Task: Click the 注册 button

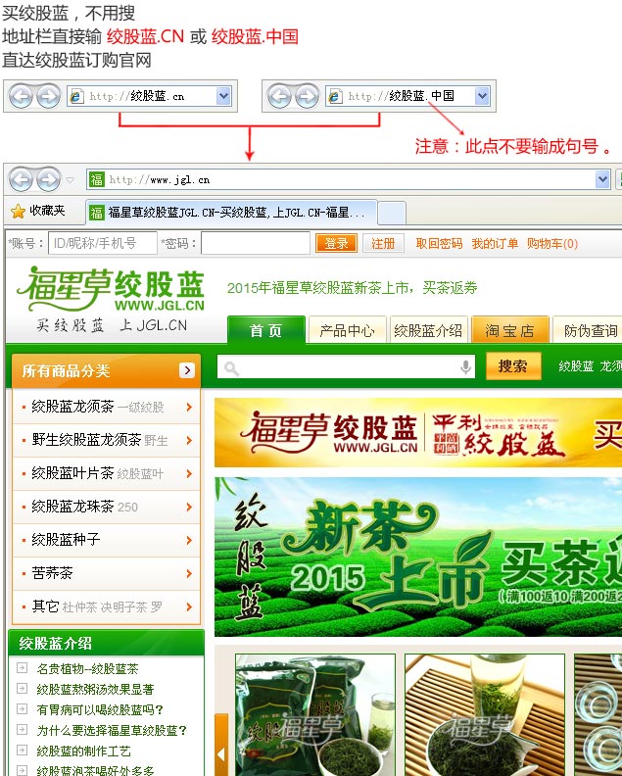Action: click(x=383, y=244)
